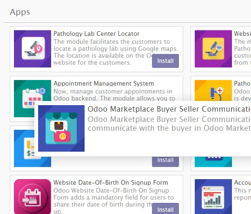The width and height of the screenshot is (251, 214).
Task: Install the Pathology Lab Center Locator app
Action: (165, 61)
